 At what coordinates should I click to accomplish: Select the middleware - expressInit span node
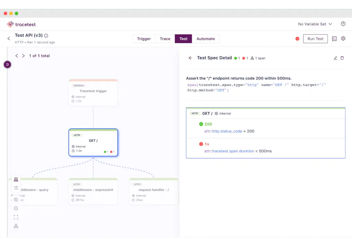pos(93,191)
